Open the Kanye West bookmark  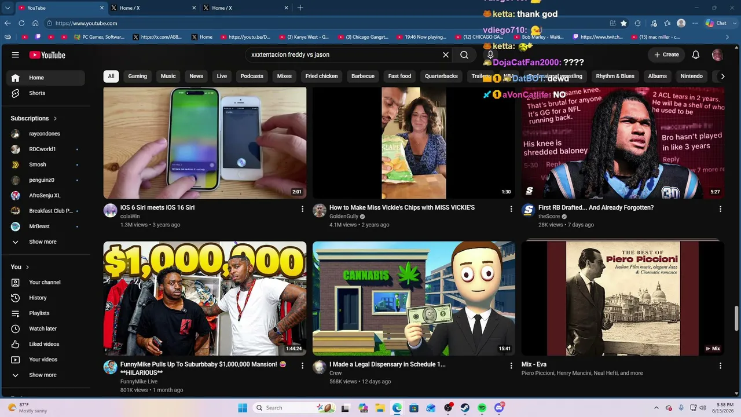click(305, 37)
